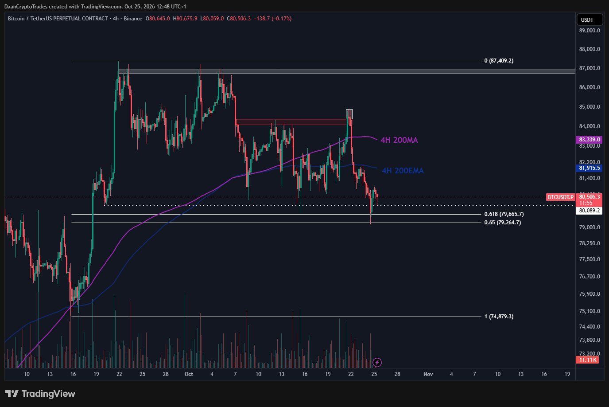Click the 4H 200MA text annotation
609x407 pixels.
click(x=399, y=140)
